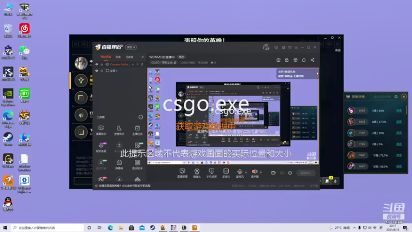Open the WeChat desktop shortcut
The image size is (412, 232).
point(24,53)
